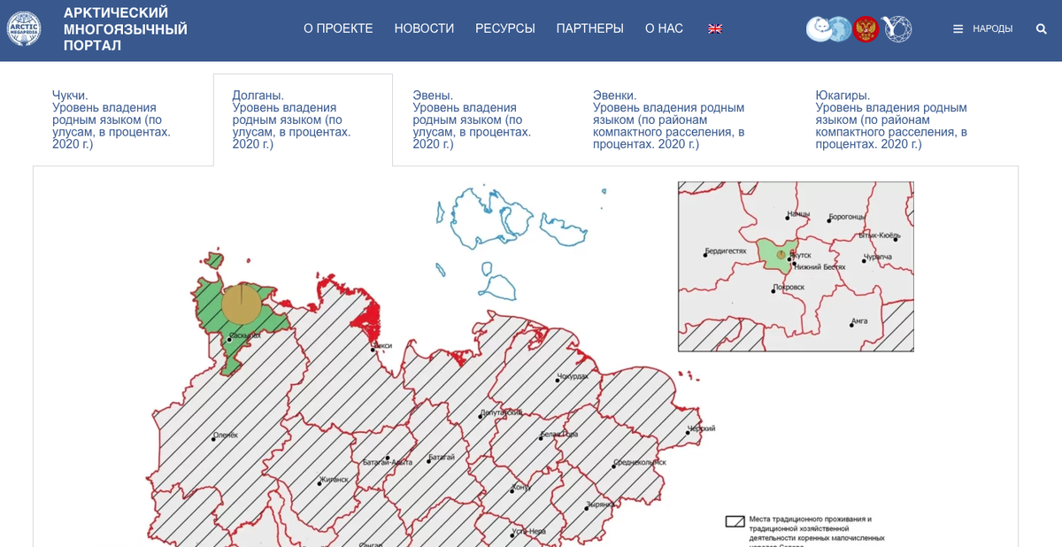Click the Саскылах label in green region

pyautogui.click(x=244, y=335)
